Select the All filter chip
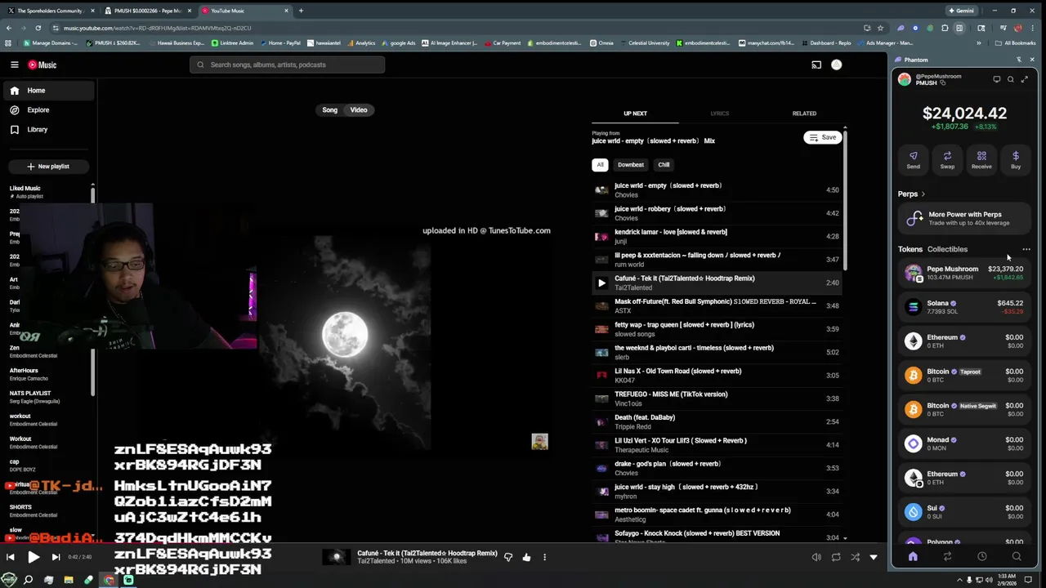The height and width of the screenshot is (588, 1046). point(600,165)
